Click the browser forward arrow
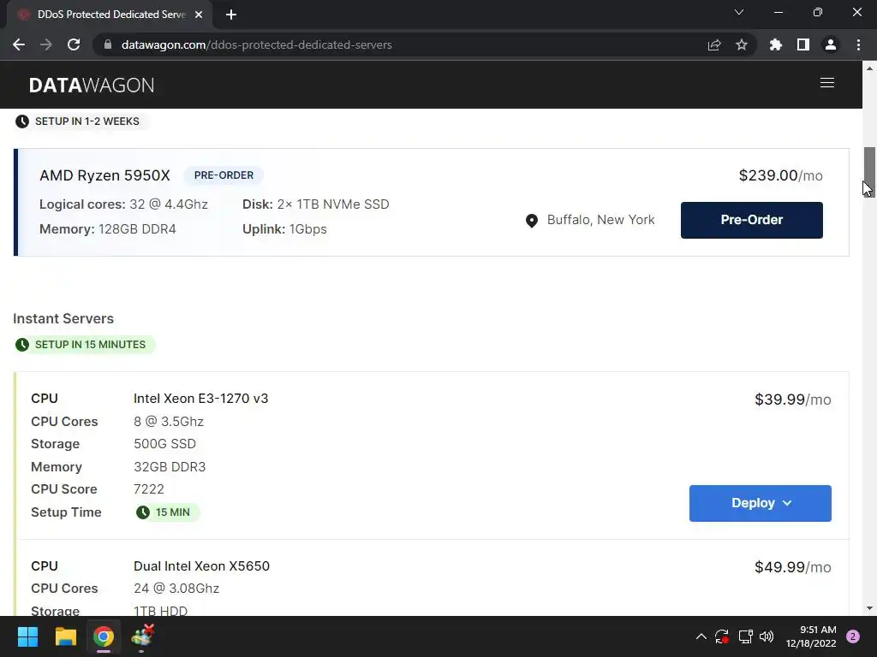 click(46, 44)
